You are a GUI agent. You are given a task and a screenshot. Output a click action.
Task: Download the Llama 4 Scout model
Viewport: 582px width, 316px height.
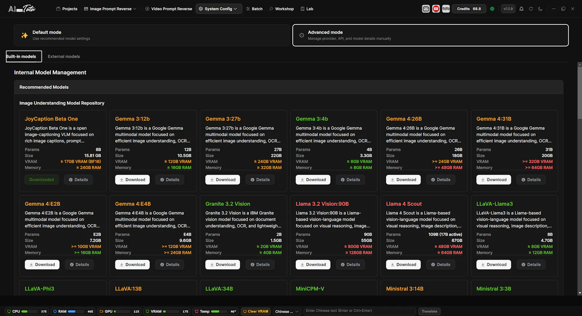coord(403,265)
